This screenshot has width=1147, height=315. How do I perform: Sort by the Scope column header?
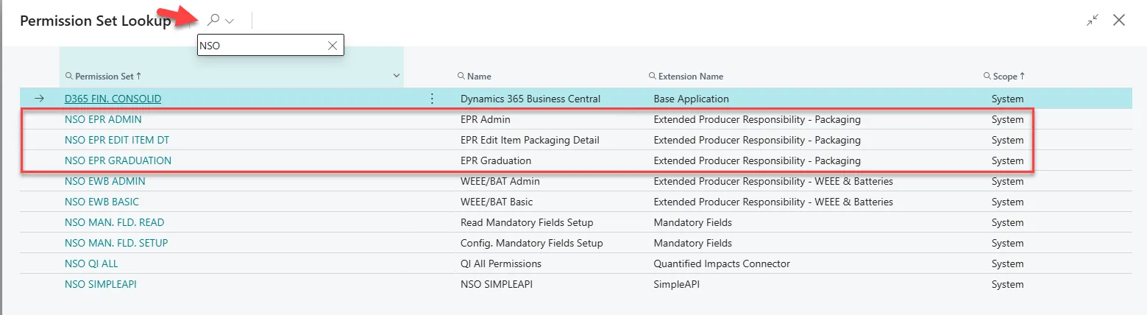tap(1004, 76)
